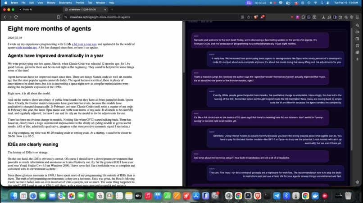Open Leo AI icon in the toolbar
363x203 pixels.
[346, 17]
